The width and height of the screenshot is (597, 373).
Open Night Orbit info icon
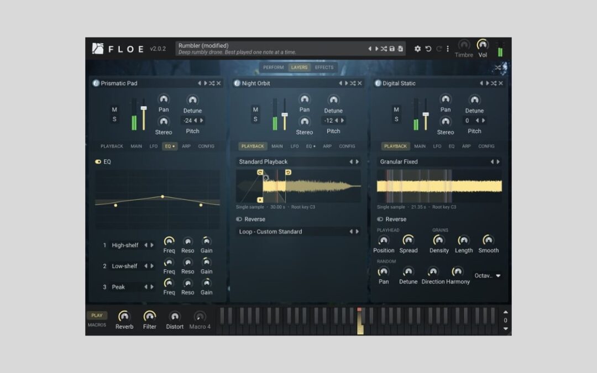[x=237, y=83]
